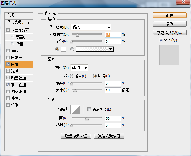This screenshot has width=191, height=156.
Task: Enable 外发光 checkbox
Action: click(x=8, y=98)
